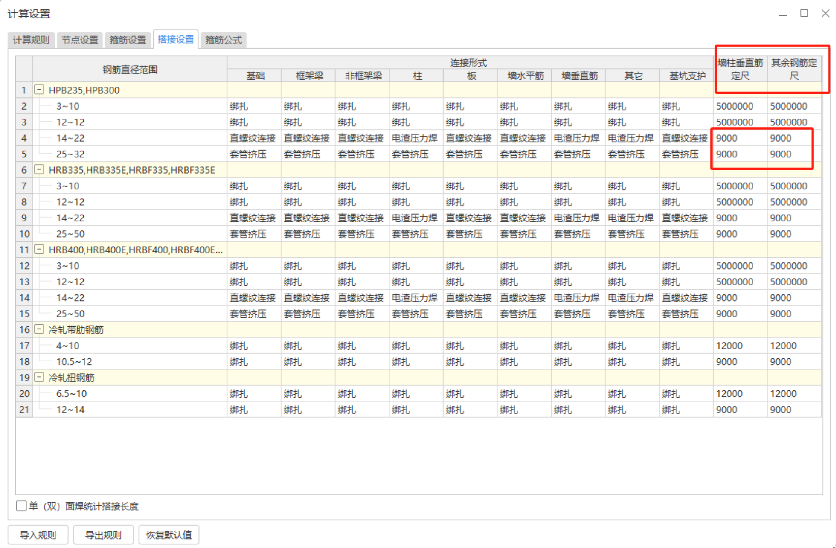Collapse the 冷轧带肋钢筋 group
The image size is (836, 548).
(39, 329)
